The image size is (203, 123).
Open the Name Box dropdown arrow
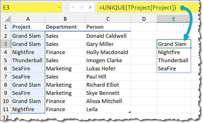59,7
